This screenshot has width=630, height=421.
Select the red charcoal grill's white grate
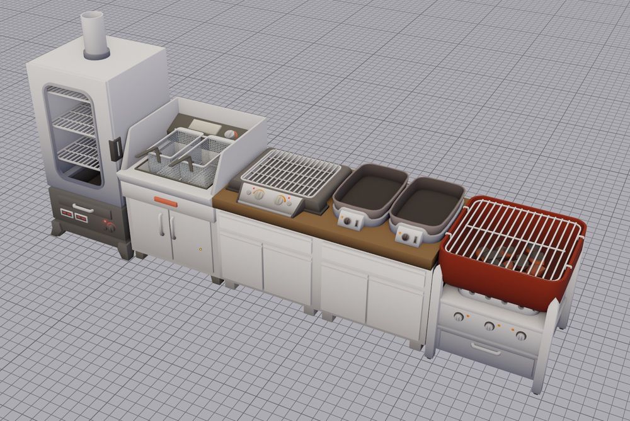513,238
